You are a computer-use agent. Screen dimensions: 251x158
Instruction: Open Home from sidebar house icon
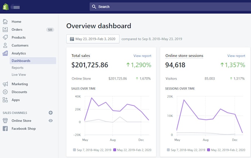coord(5,21)
